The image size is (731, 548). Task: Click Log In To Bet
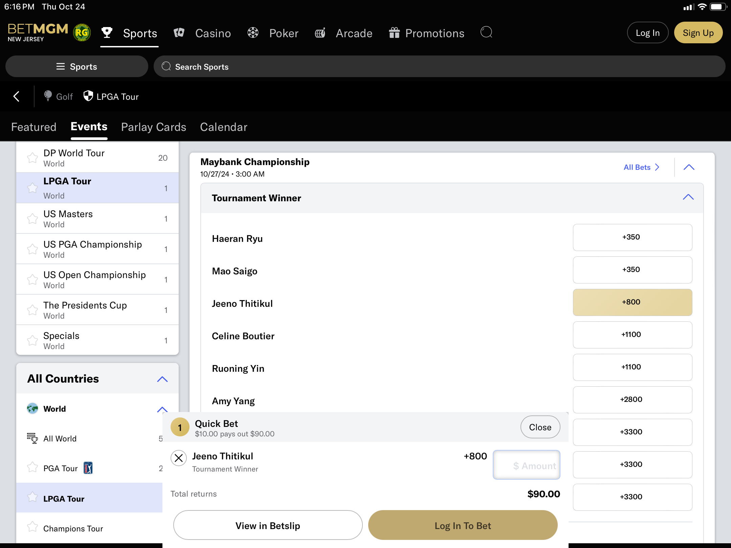(x=463, y=525)
